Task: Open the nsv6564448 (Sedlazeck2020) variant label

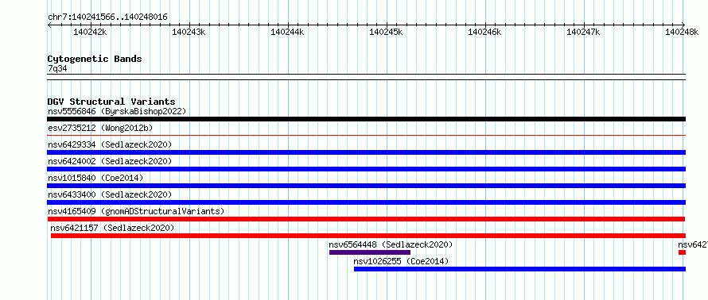Action: [391, 244]
